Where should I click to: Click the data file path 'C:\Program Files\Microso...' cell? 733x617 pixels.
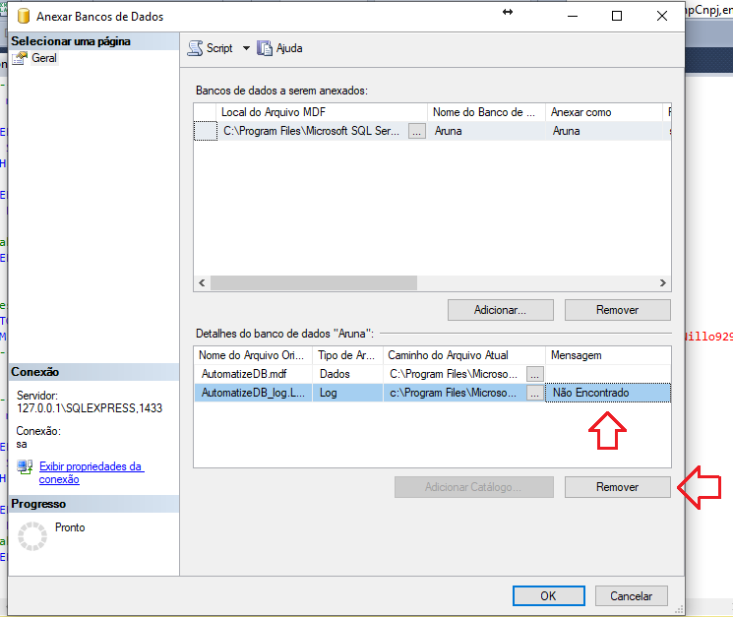tap(455, 374)
